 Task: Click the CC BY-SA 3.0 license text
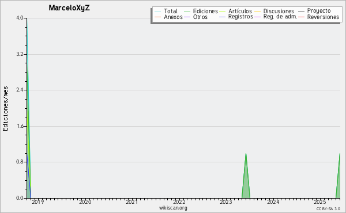click(328, 208)
